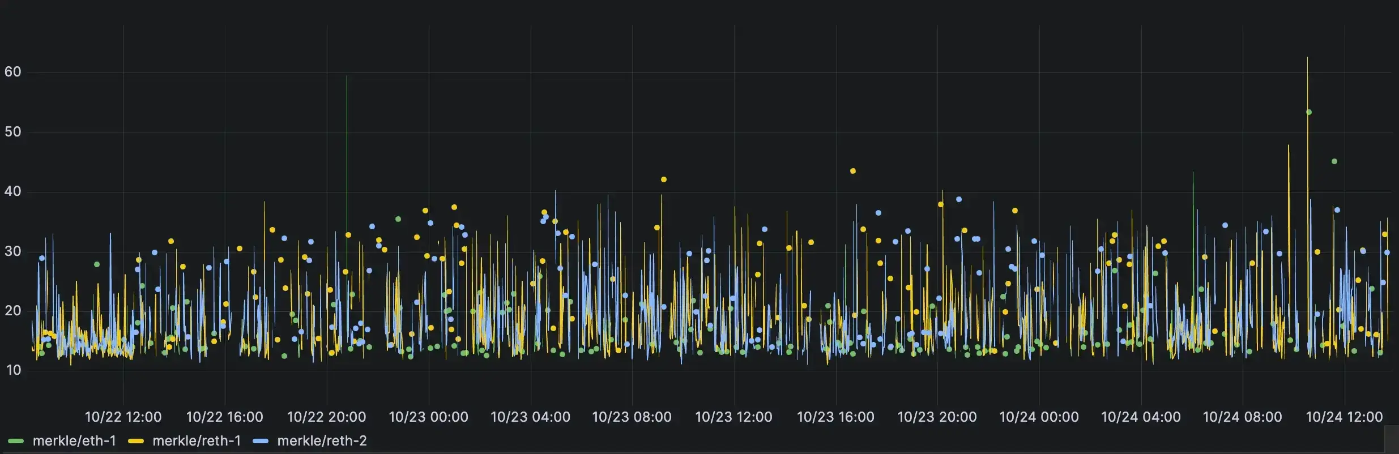
Task: Click the 10/24 12:00 time axis label
Action: point(1344,417)
